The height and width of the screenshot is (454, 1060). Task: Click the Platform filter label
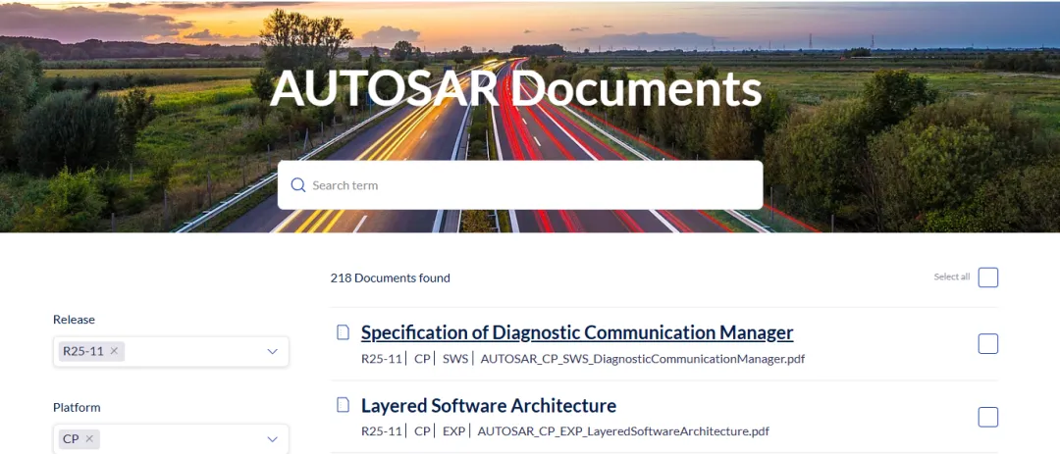pos(77,407)
